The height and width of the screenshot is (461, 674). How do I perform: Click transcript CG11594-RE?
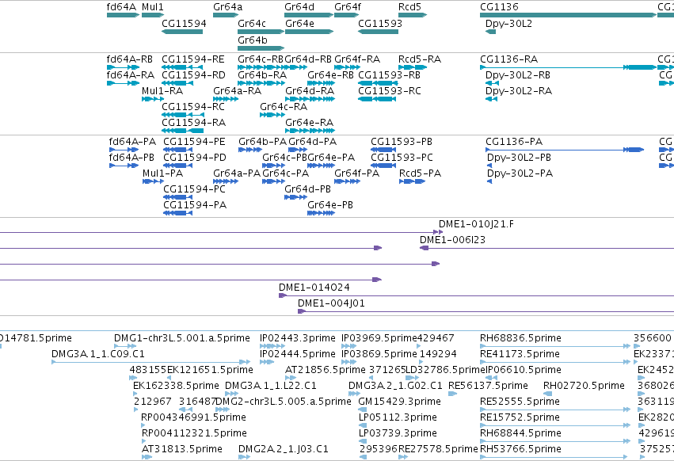pyautogui.click(x=182, y=67)
